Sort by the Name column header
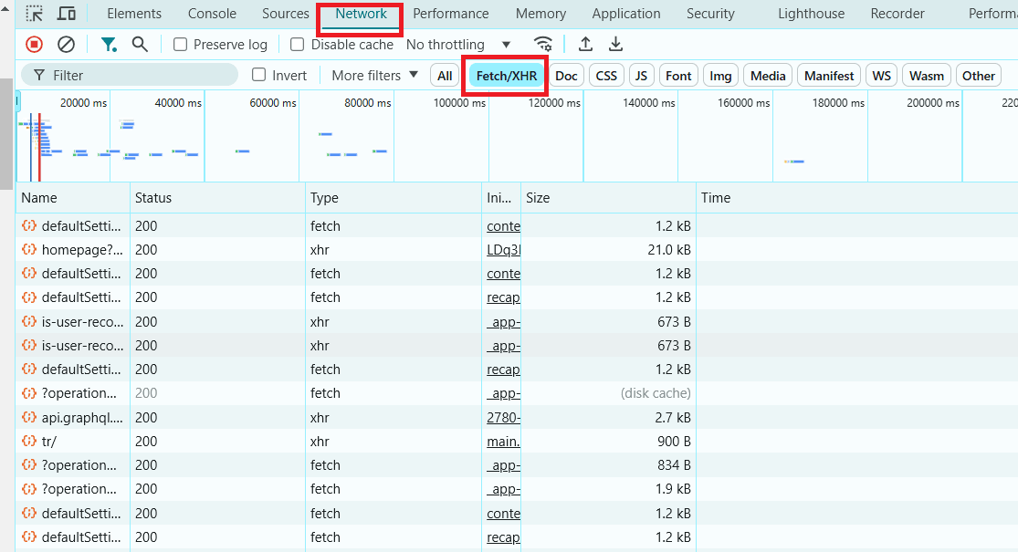Viewport: 1018px width, 552px height. 73,198
